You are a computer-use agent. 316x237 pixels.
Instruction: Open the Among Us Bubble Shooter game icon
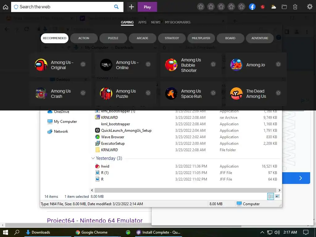171,65
